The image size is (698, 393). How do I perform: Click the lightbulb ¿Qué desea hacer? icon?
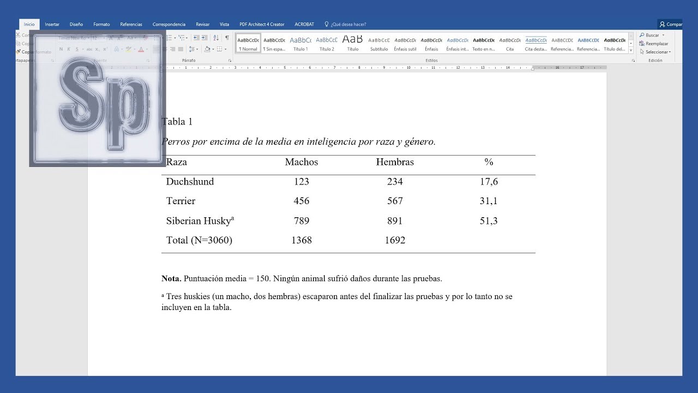coord(327,24)
